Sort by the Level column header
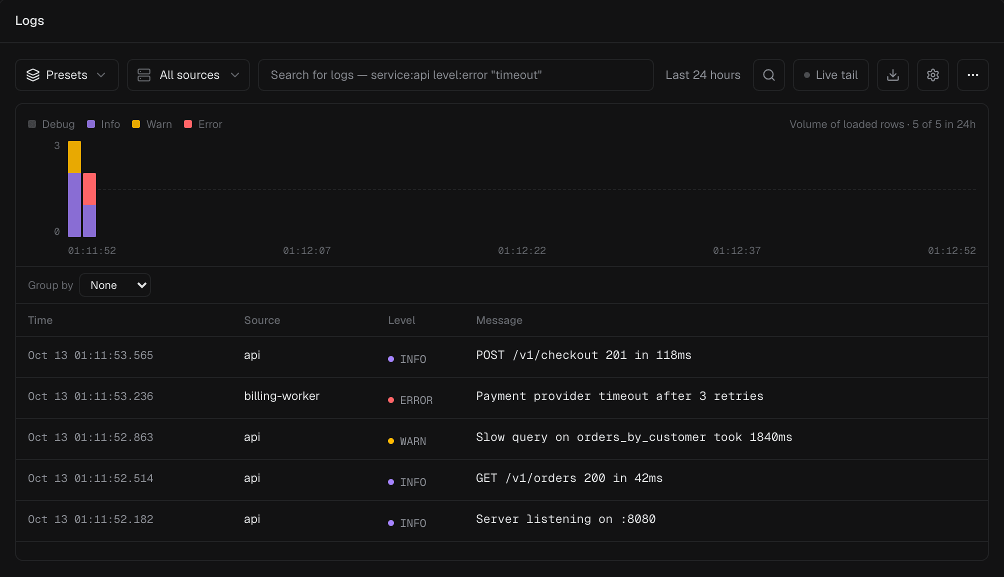This screenshot has height=577, width=1004. [x=401, y=320]
